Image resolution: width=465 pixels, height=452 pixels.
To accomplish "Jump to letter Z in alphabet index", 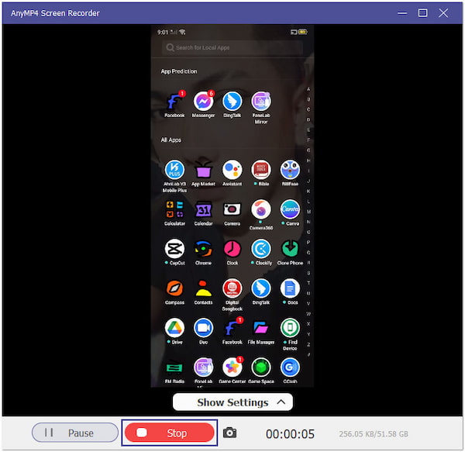I will tap(308, 344).
